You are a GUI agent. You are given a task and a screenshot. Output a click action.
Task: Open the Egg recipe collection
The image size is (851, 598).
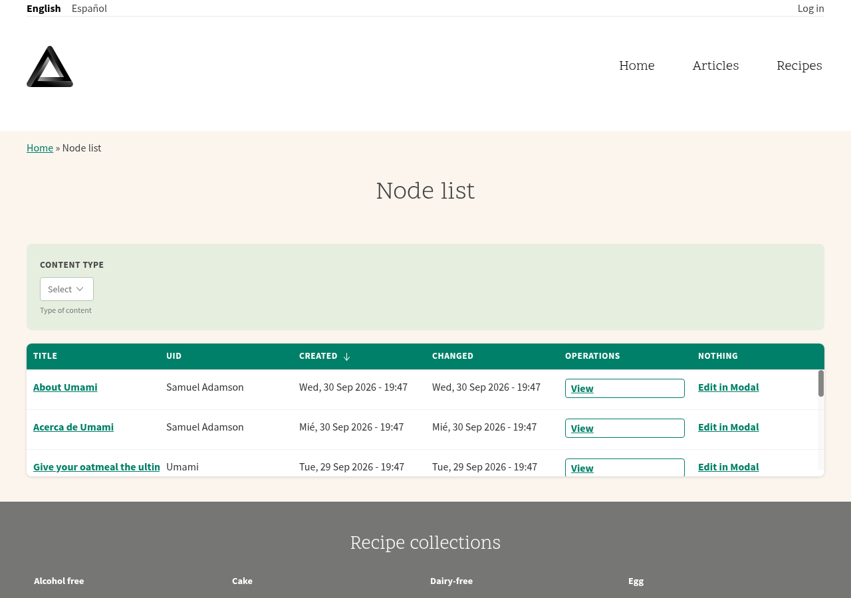tap(636, 581)
